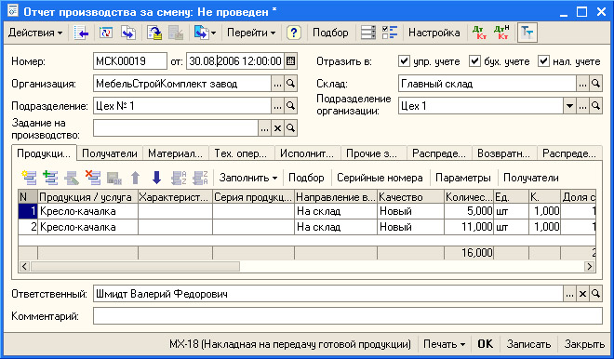The width and height of the screenshot is (614, 359).
Task: Select the Прочие з... tab
Action: pos(373,153)
